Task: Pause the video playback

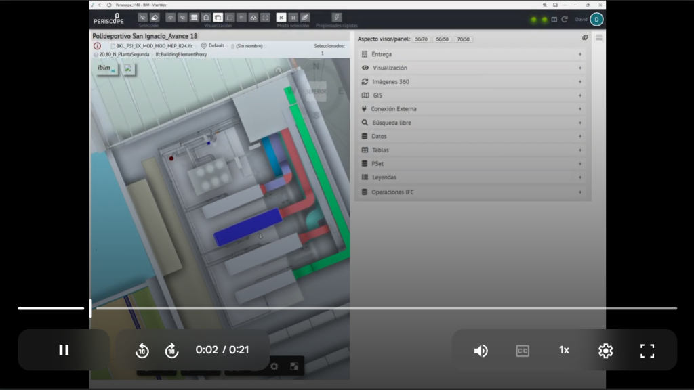Action: (64, 350)
